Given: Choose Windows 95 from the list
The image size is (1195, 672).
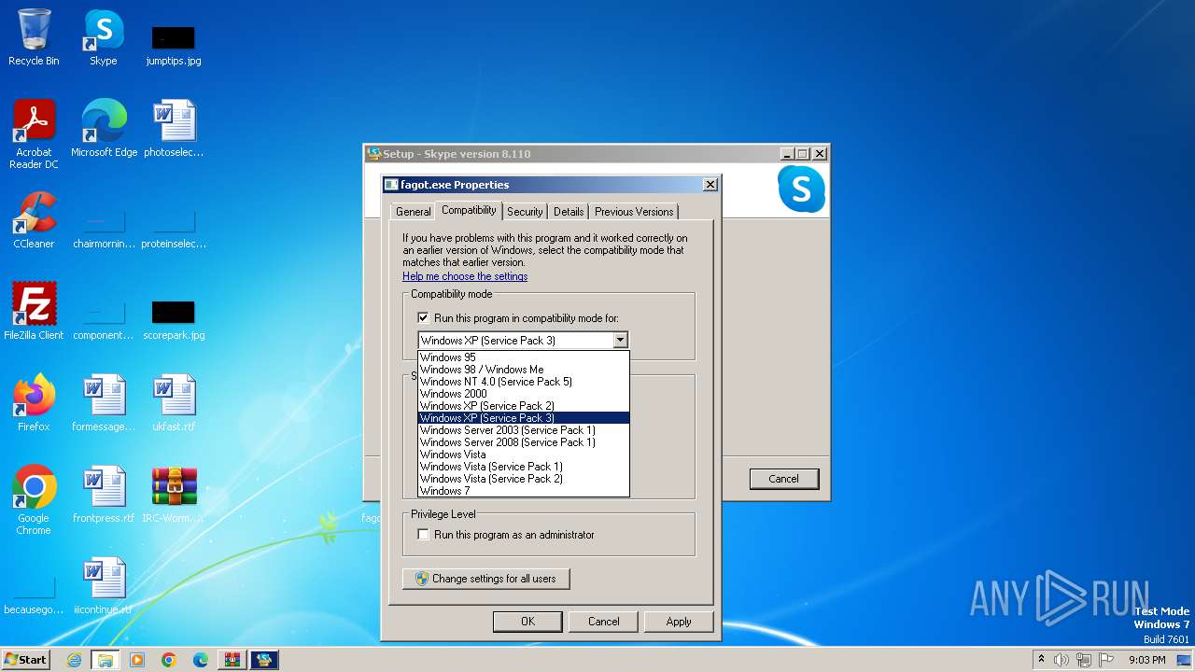Looking at the screenshot, I should (x=523, y=357).
